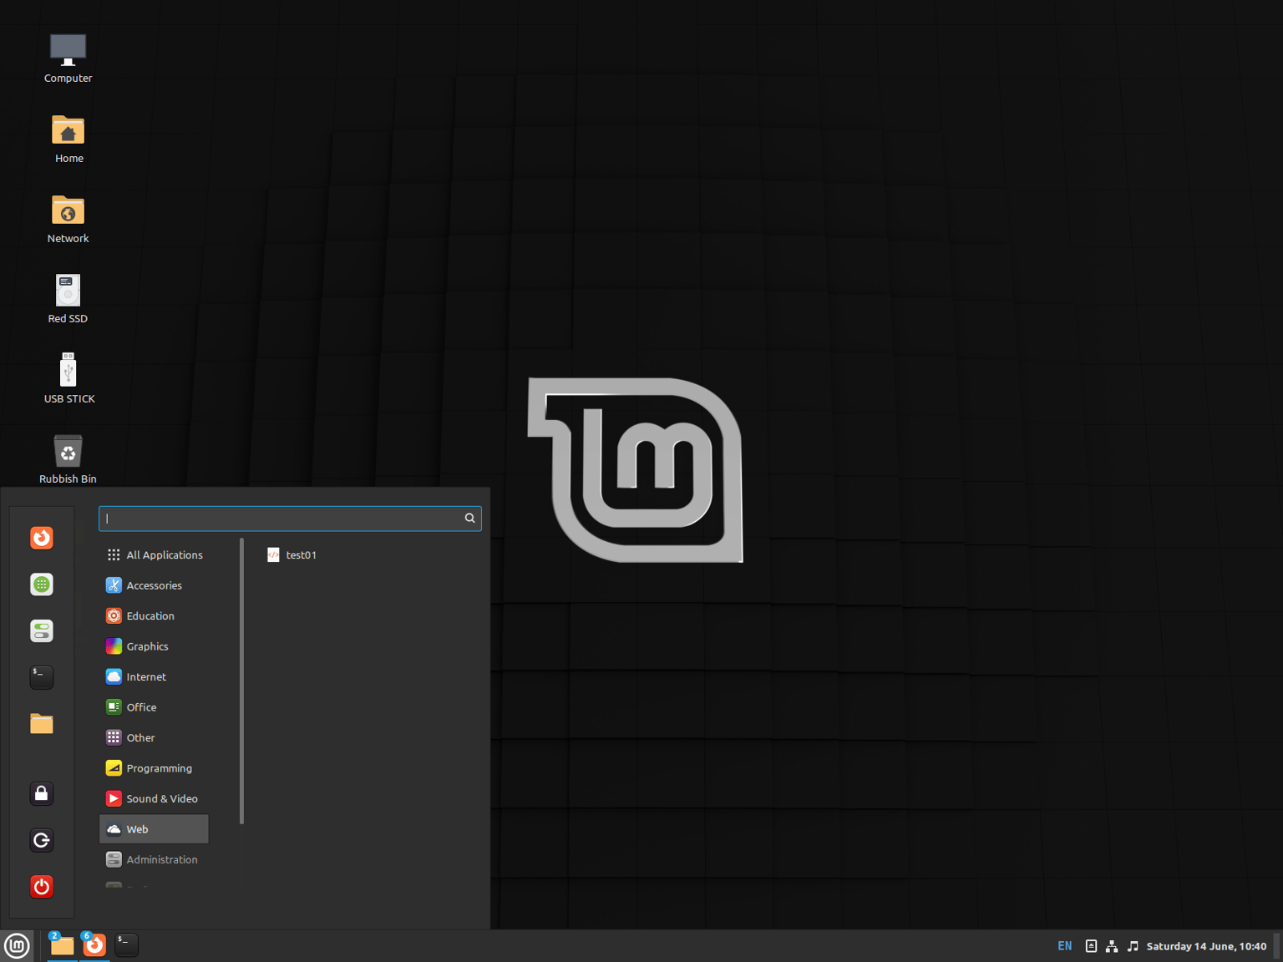1283x962 pixels.
Task: Click the Log Out icon in menu
Action: click(x=42, y=840)
